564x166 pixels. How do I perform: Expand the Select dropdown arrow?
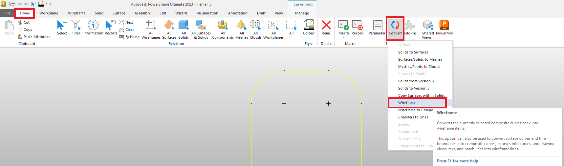pos(62,37)
